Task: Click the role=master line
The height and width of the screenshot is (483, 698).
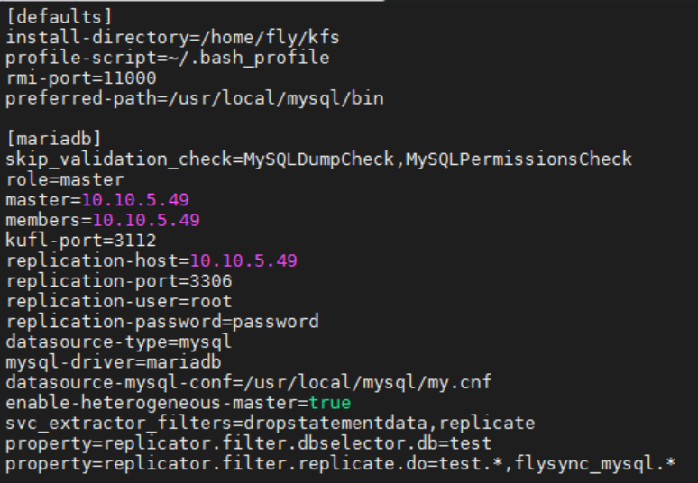Action: pos(64,179)
